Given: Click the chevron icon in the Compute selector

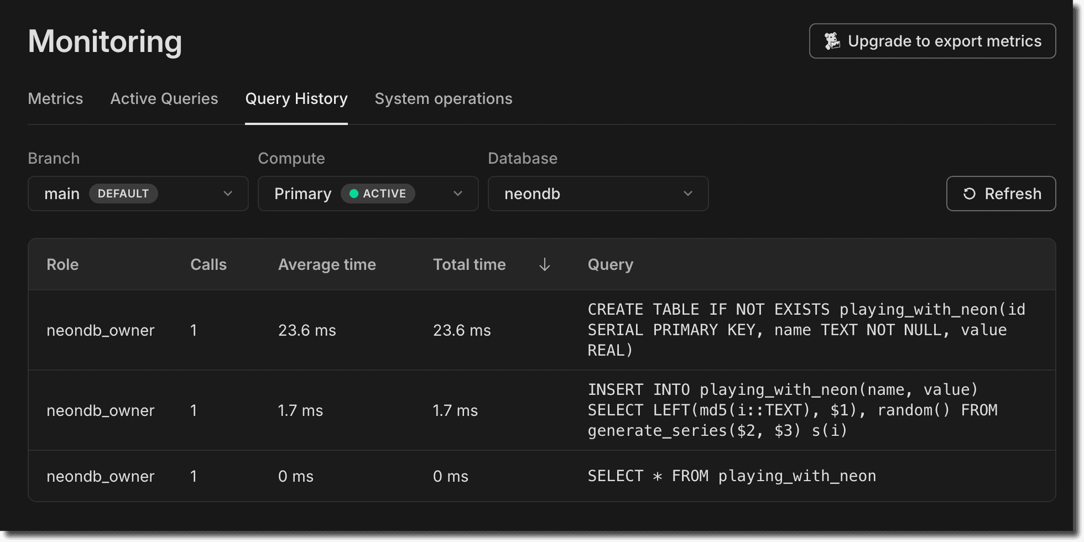Looking at the screenshot, I should tap(458, 194).
